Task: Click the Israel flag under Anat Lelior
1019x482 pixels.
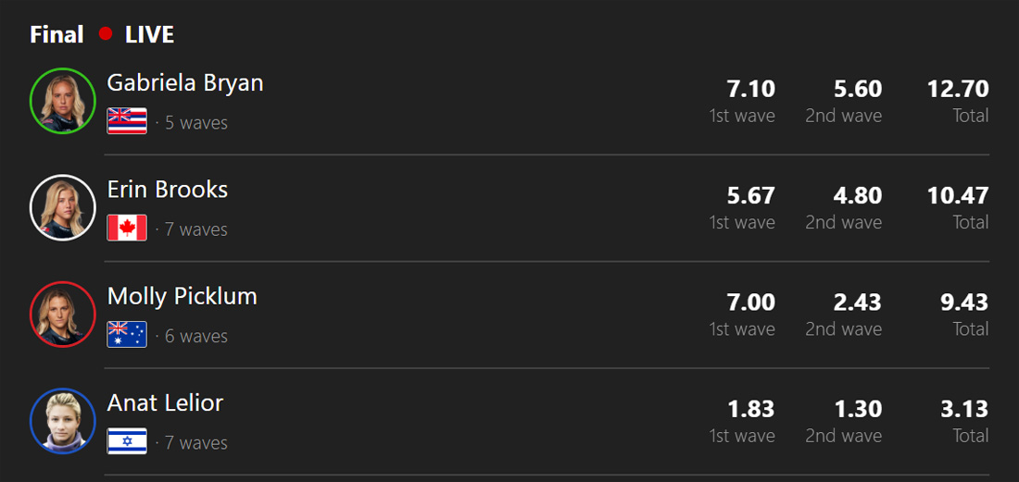Action: tap(127, 441)
